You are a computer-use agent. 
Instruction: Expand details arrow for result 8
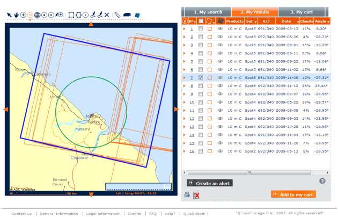185,86
